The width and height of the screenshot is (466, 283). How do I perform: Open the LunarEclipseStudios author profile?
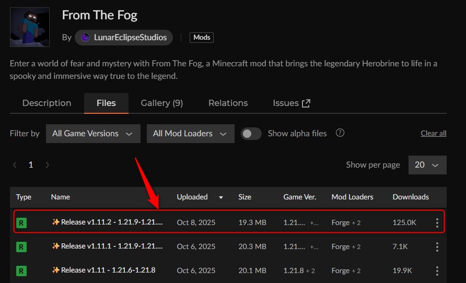(x=124, y=38)
